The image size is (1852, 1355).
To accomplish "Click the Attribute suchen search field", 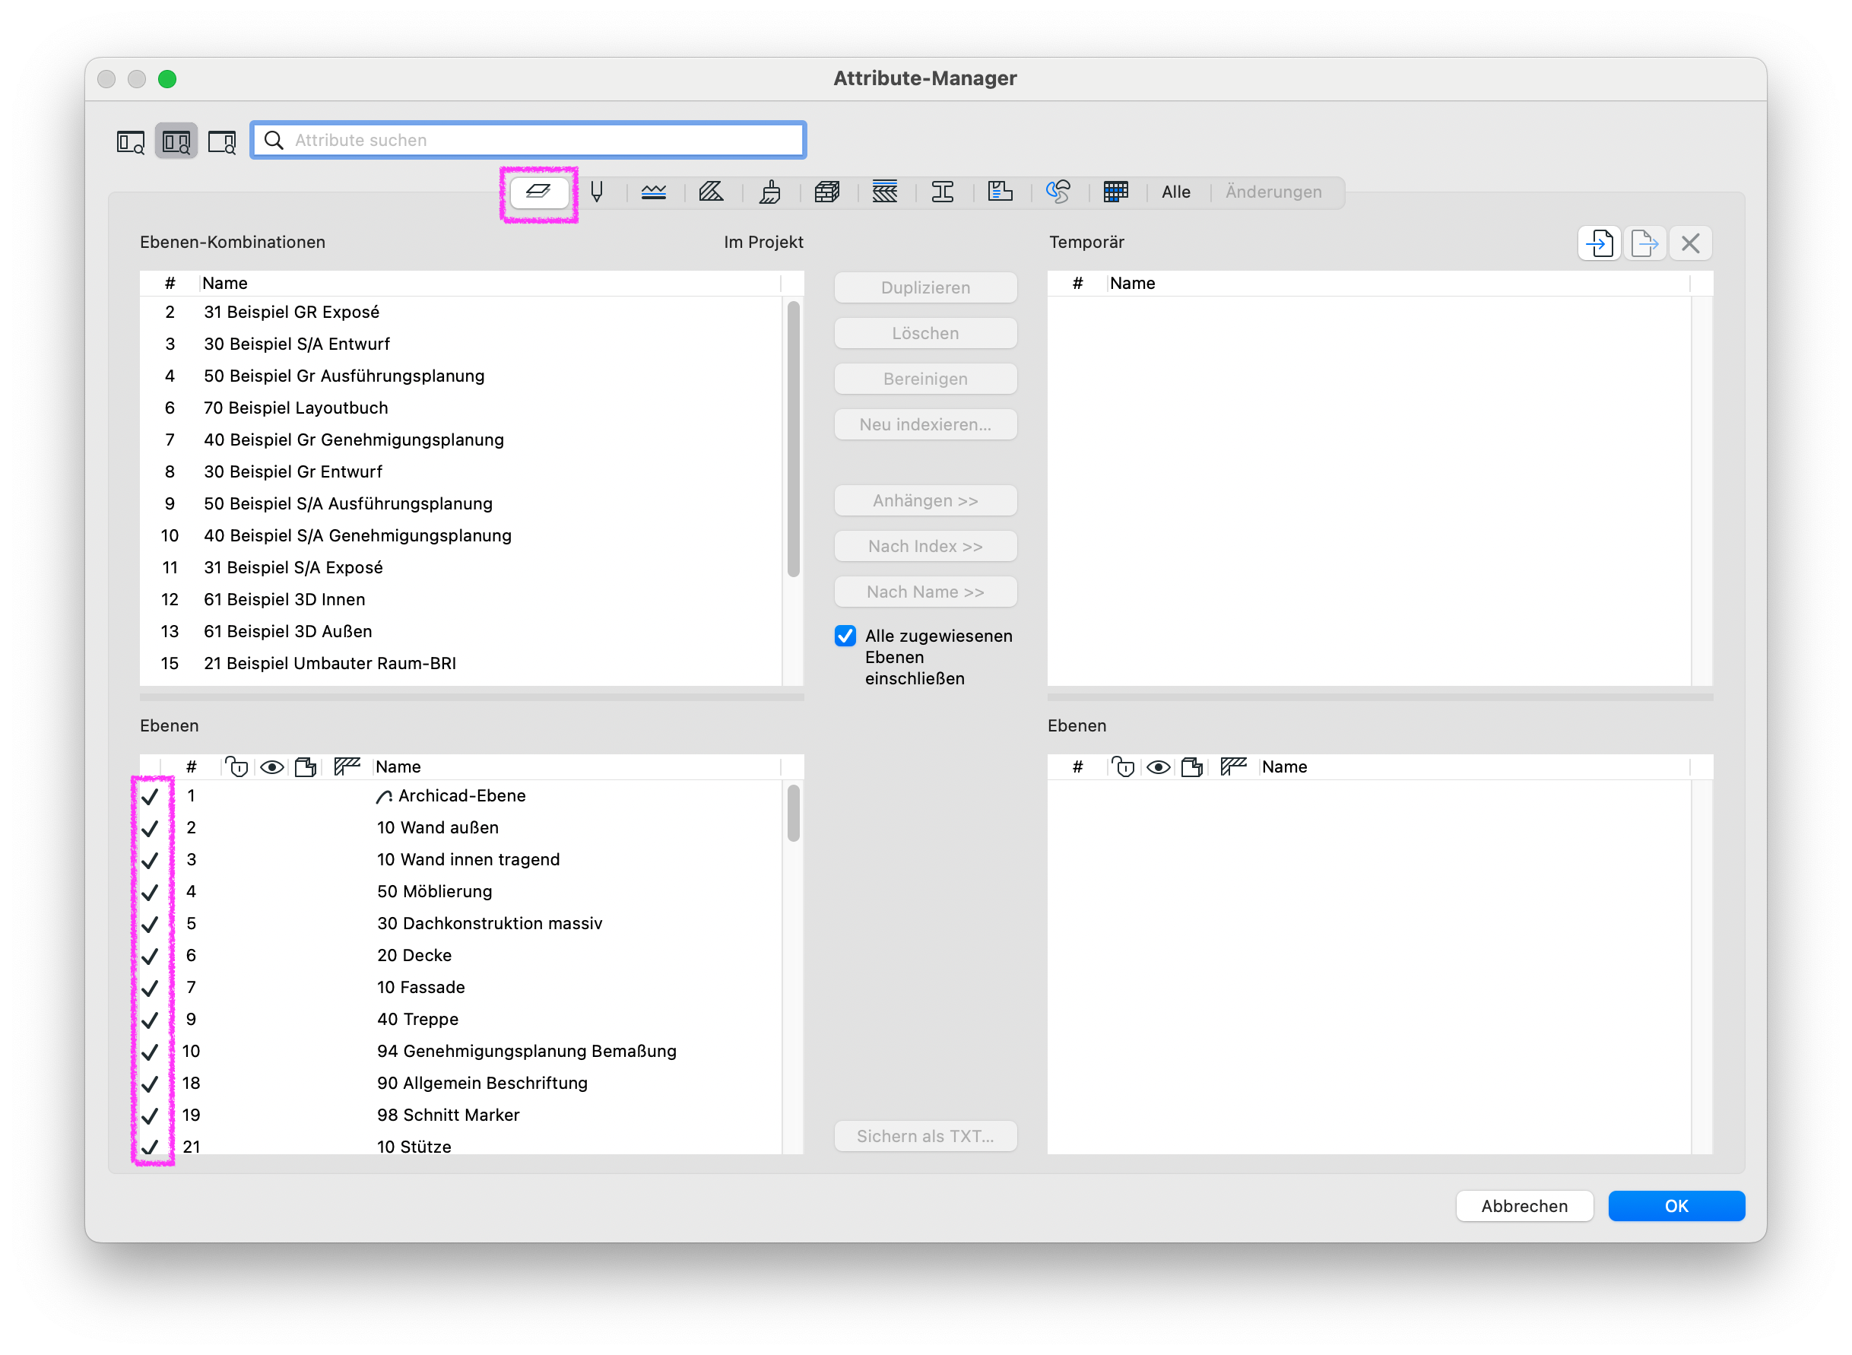I will click(x=529, y=140).
